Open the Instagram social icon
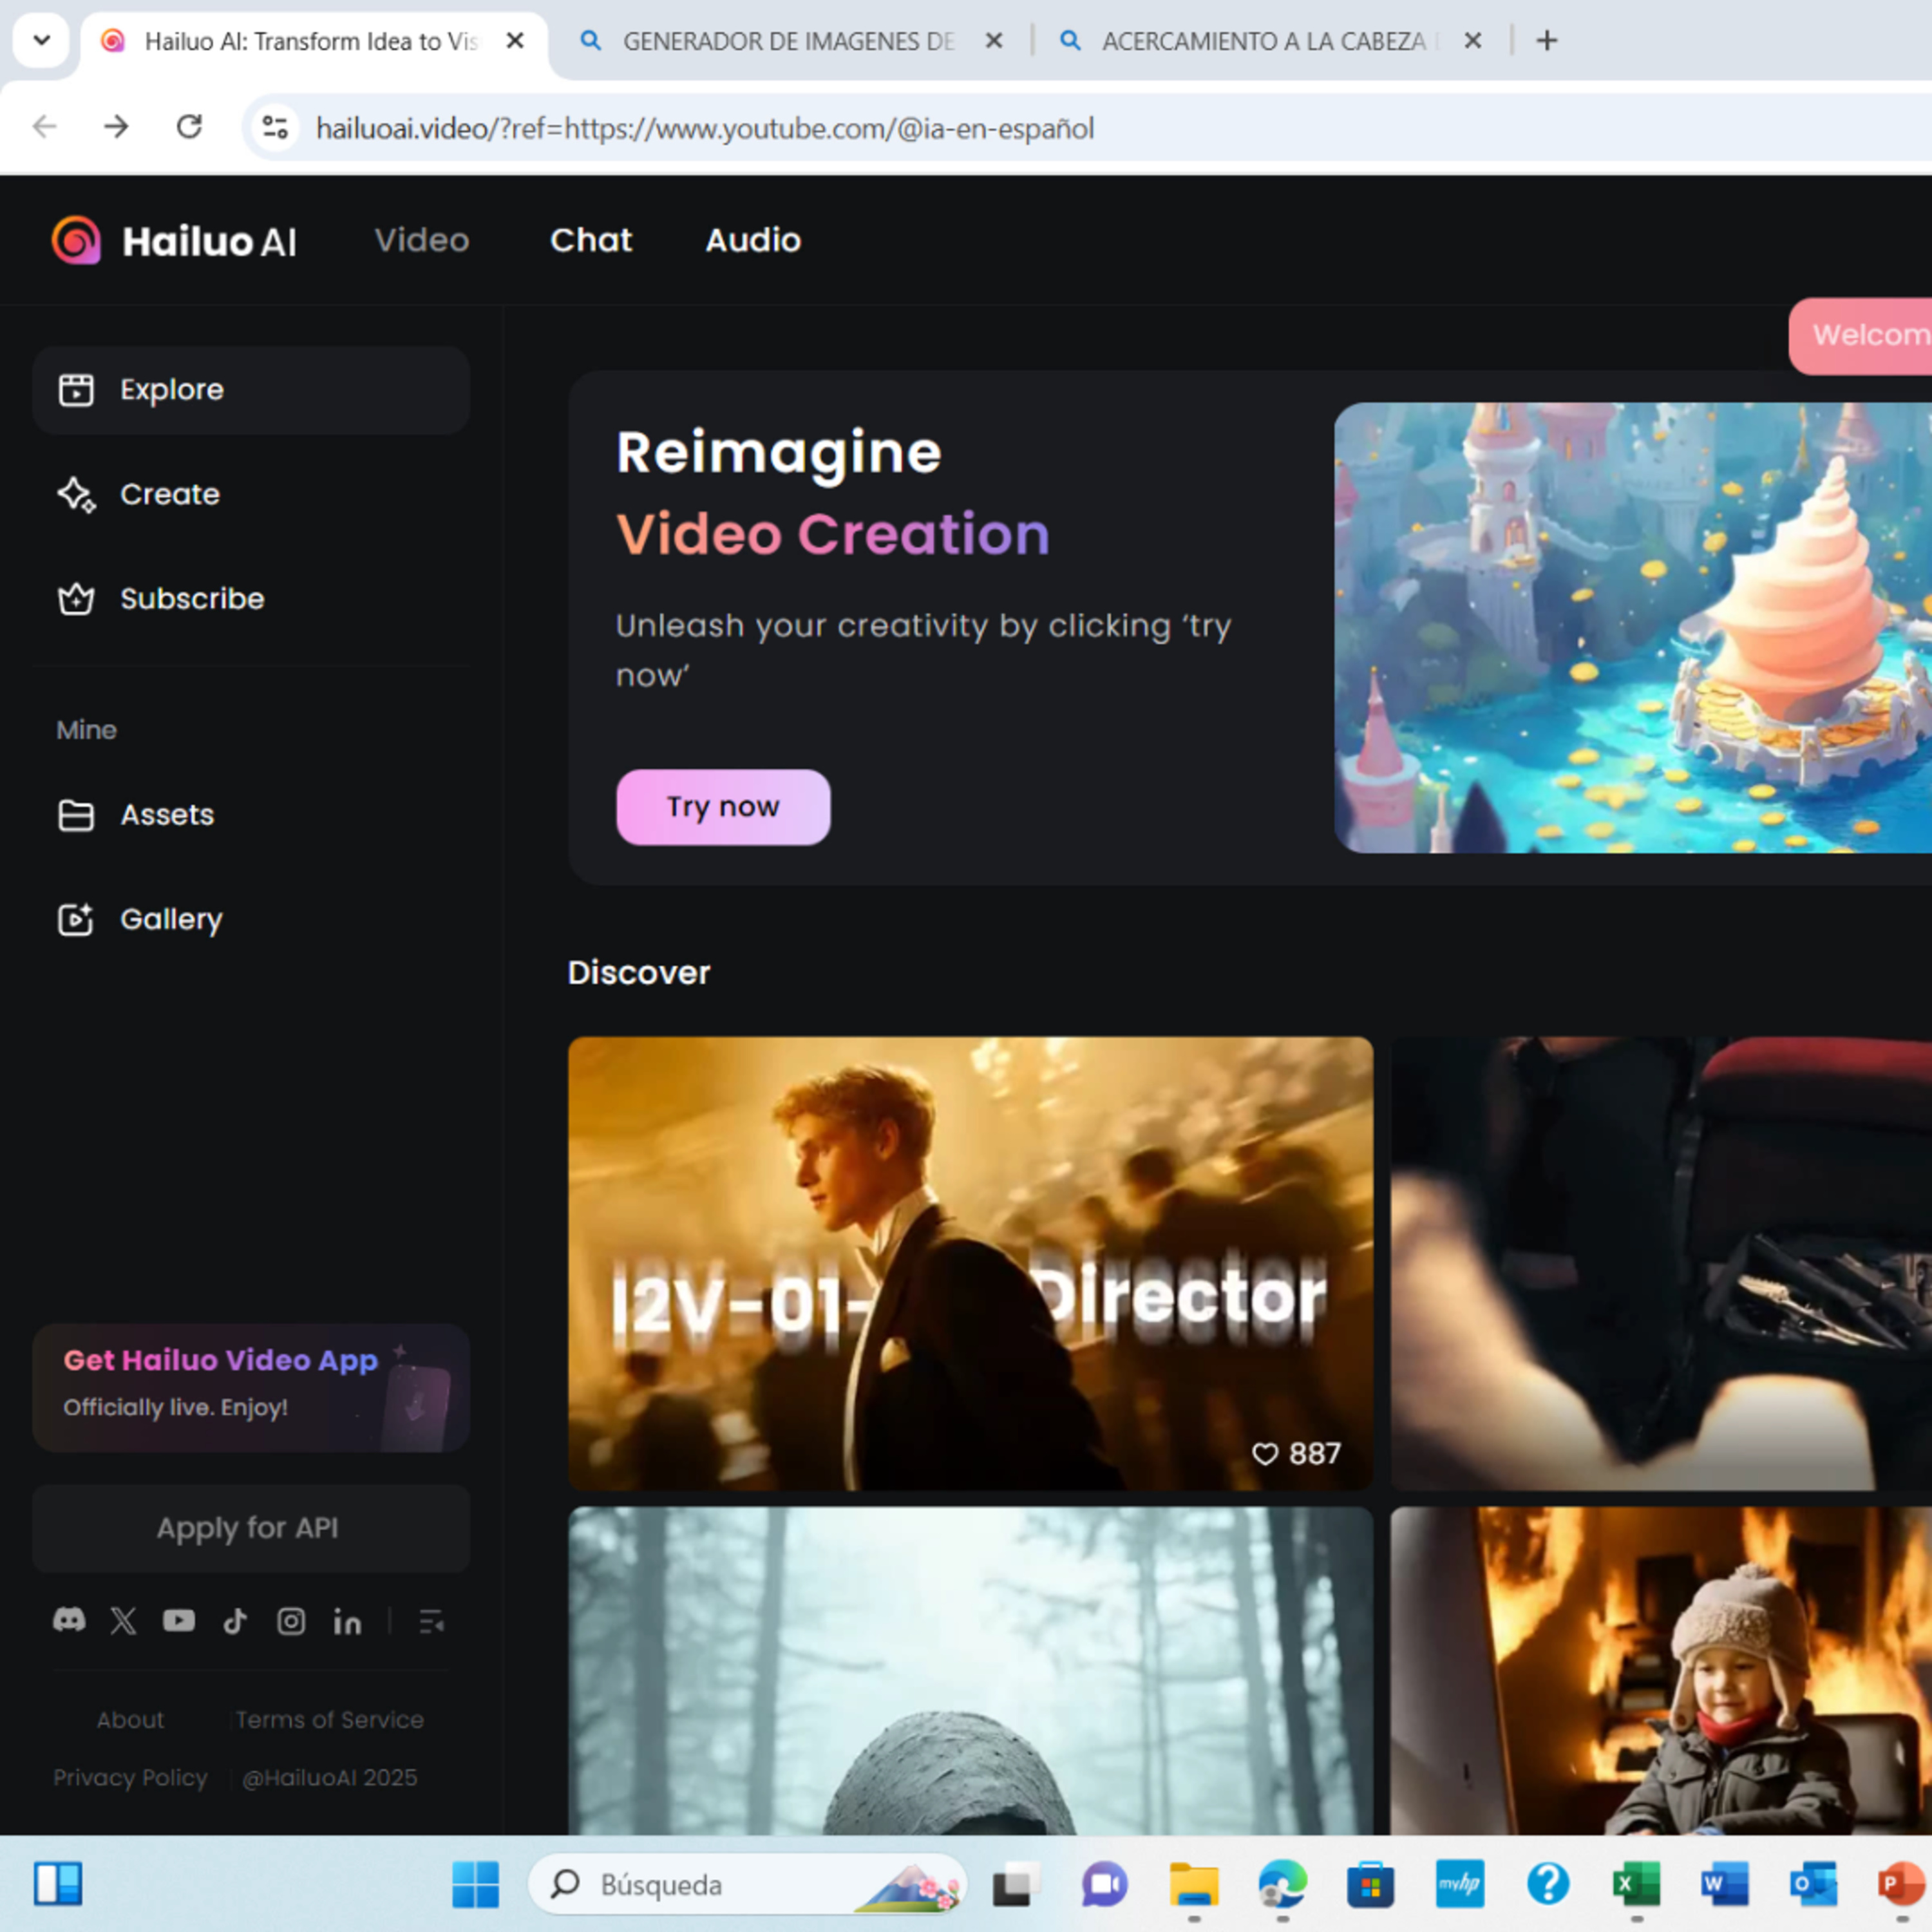Screen dimensions: 1932x1932 (x=291, y=1621)
